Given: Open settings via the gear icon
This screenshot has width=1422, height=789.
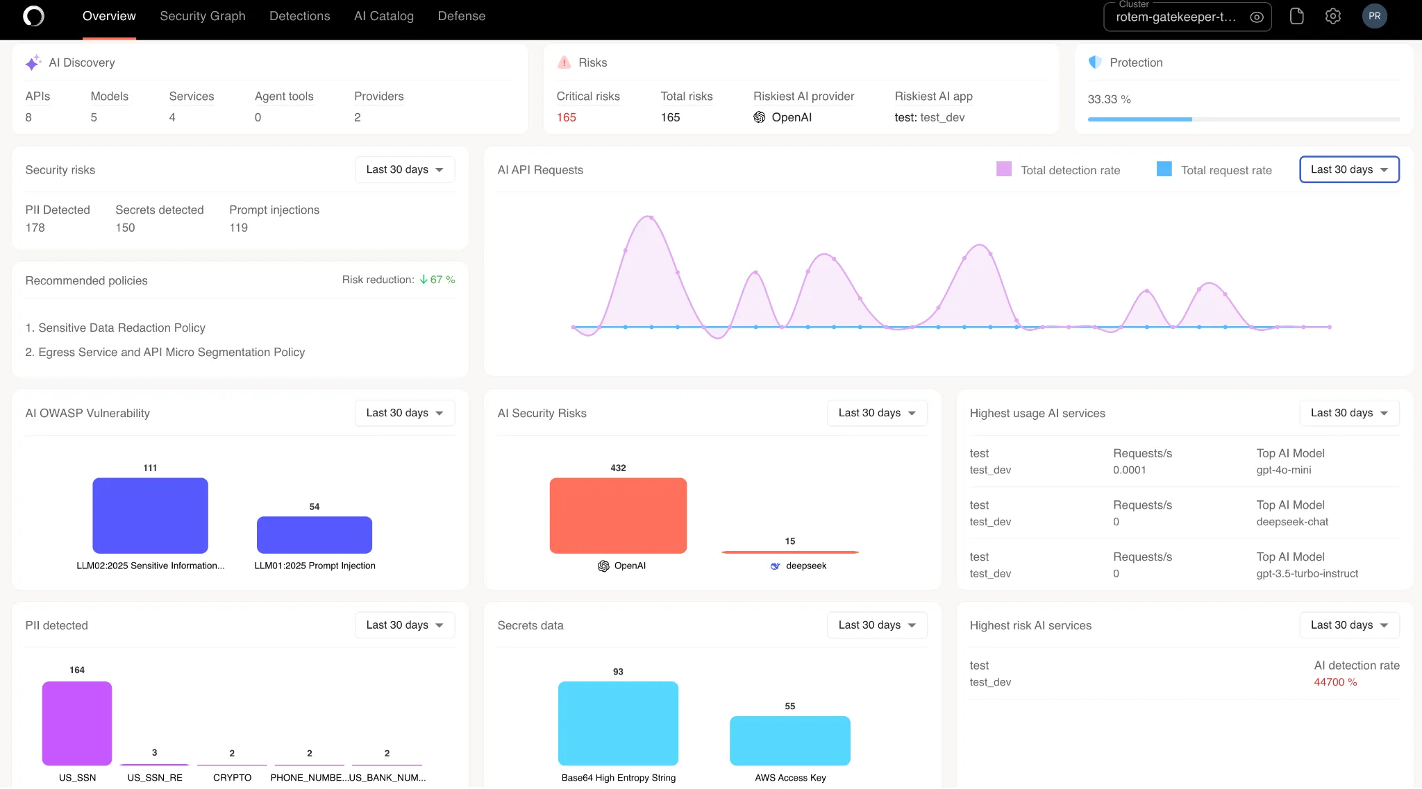Looking at the screenshot, I should (x=1332, y=16).
